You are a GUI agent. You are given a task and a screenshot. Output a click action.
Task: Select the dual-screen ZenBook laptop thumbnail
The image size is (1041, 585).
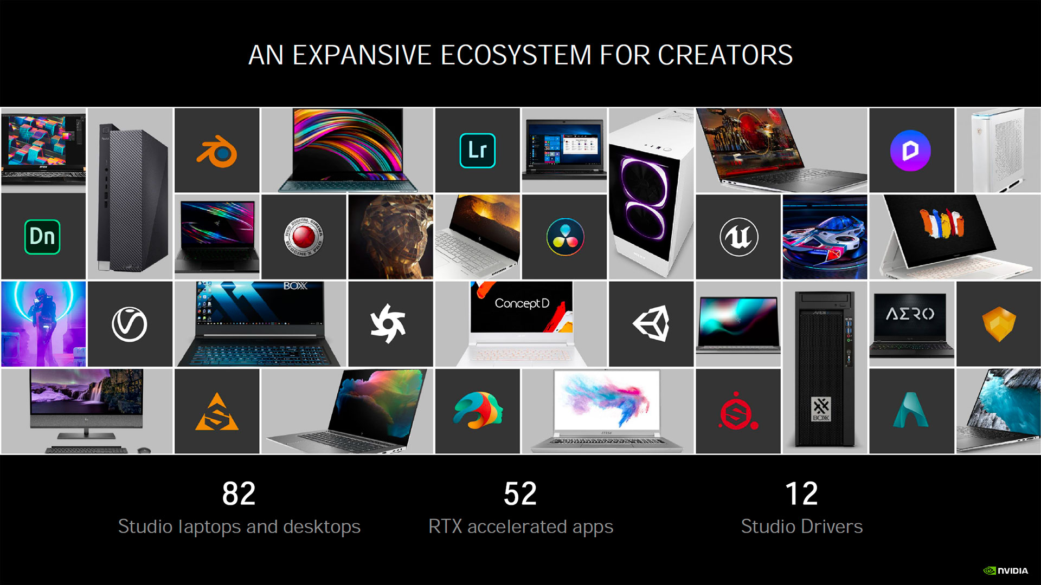347,150
